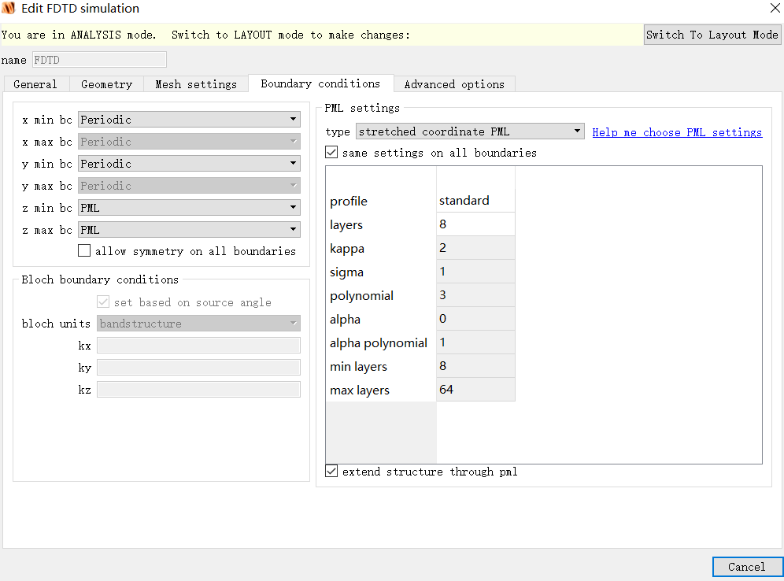
Task: Go to the Mesh settings tab
Action: (x=196, y=84)
